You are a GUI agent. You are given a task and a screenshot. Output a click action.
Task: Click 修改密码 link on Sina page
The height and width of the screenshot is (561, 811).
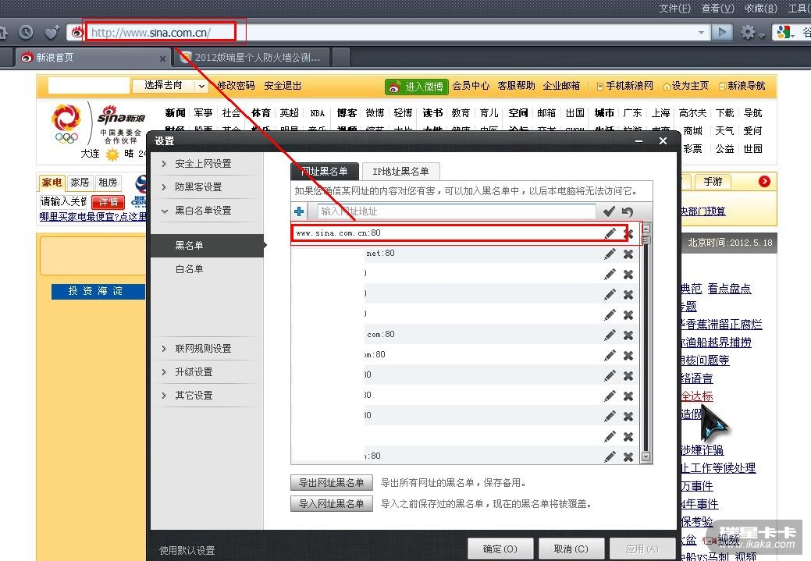coord(236,86)
